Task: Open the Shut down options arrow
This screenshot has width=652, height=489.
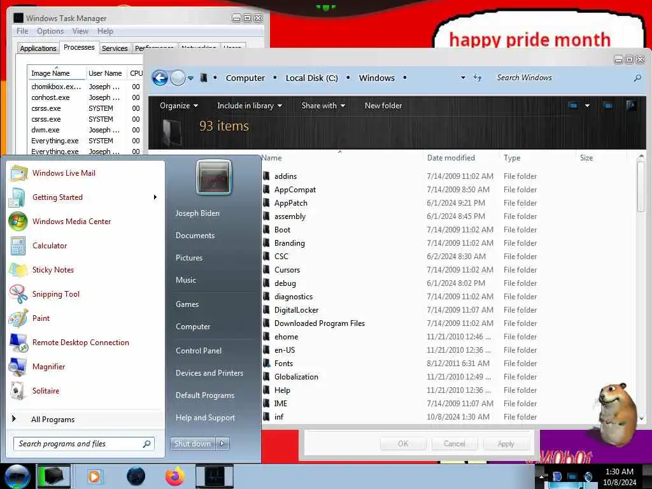Action: coord(222,444)
